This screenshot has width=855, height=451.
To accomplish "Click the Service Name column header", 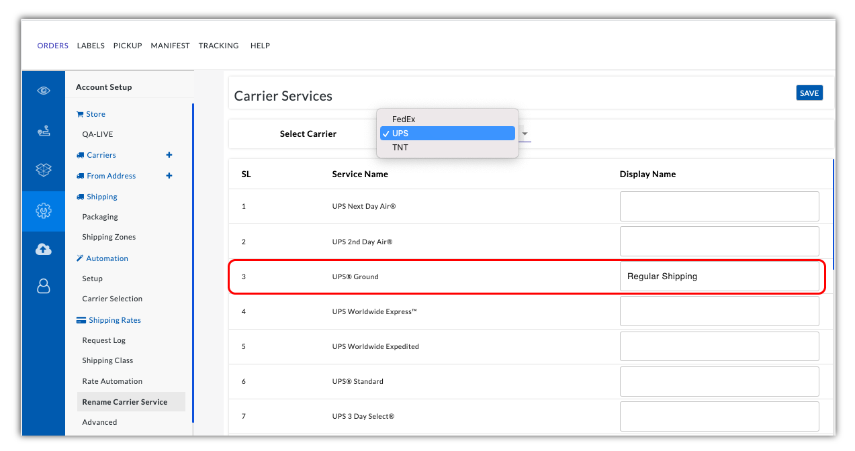I will (360, 174).
